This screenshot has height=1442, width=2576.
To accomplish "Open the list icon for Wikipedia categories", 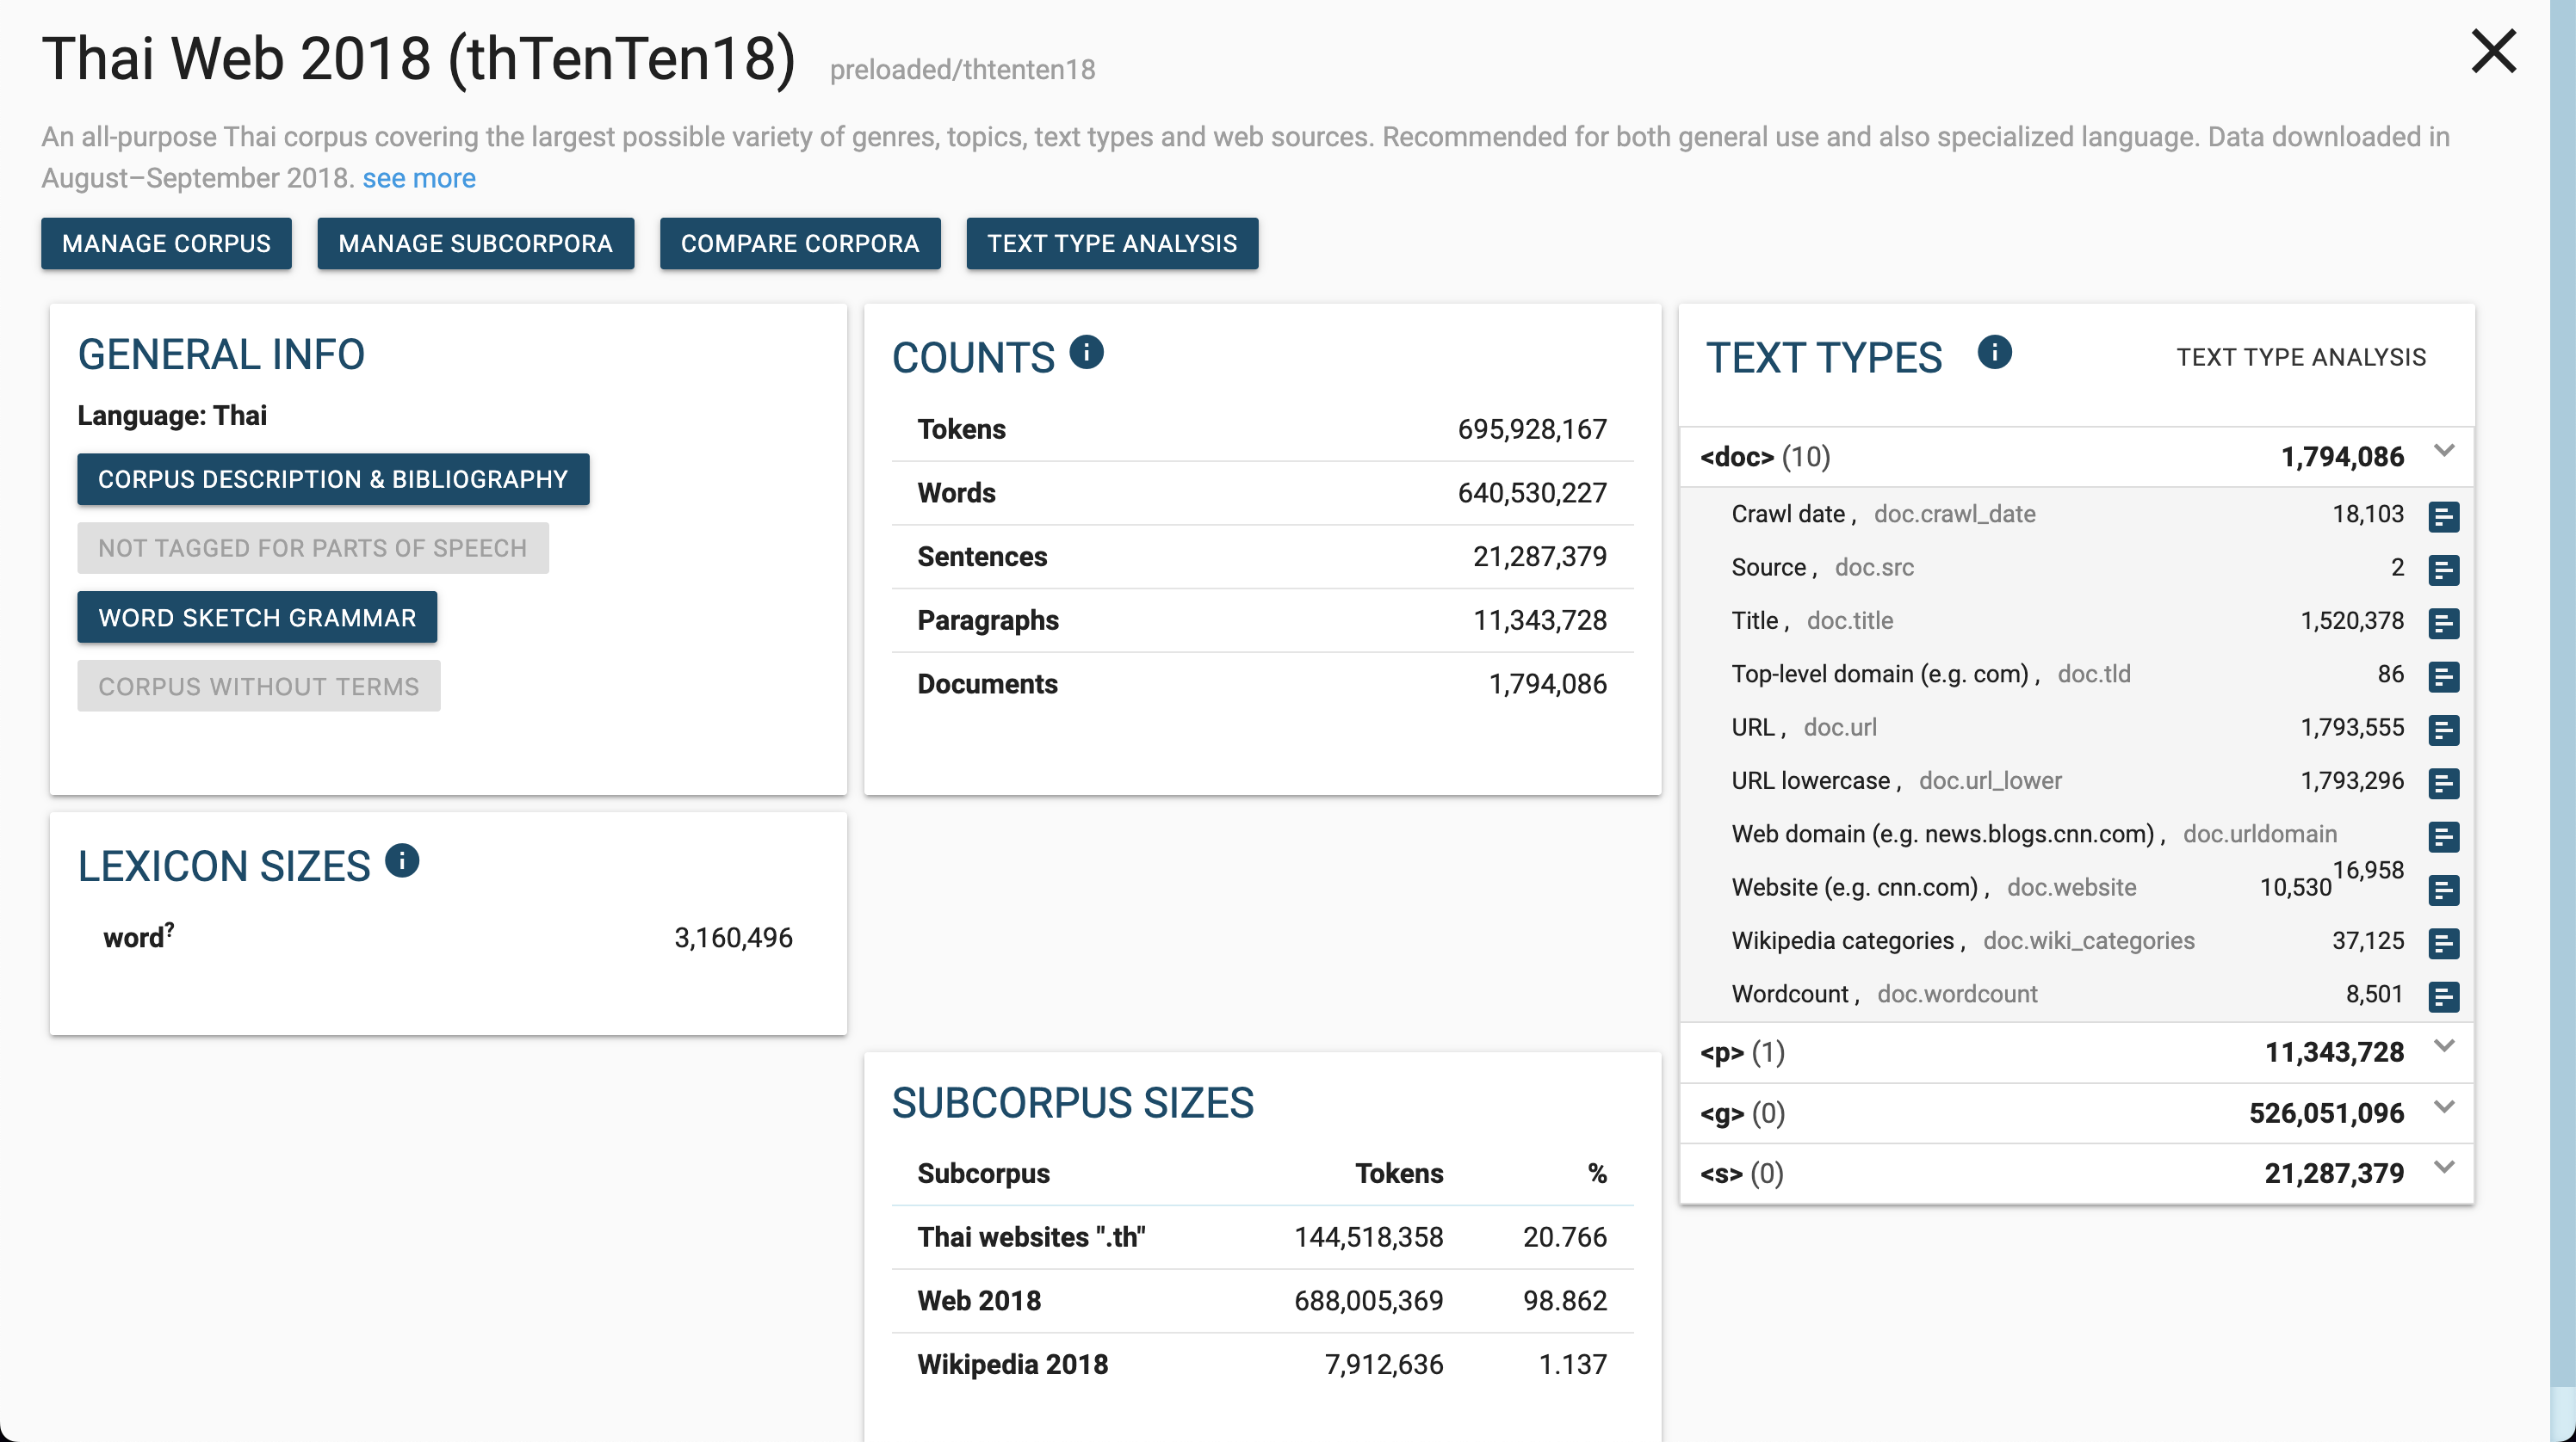I will (2443, 943).
